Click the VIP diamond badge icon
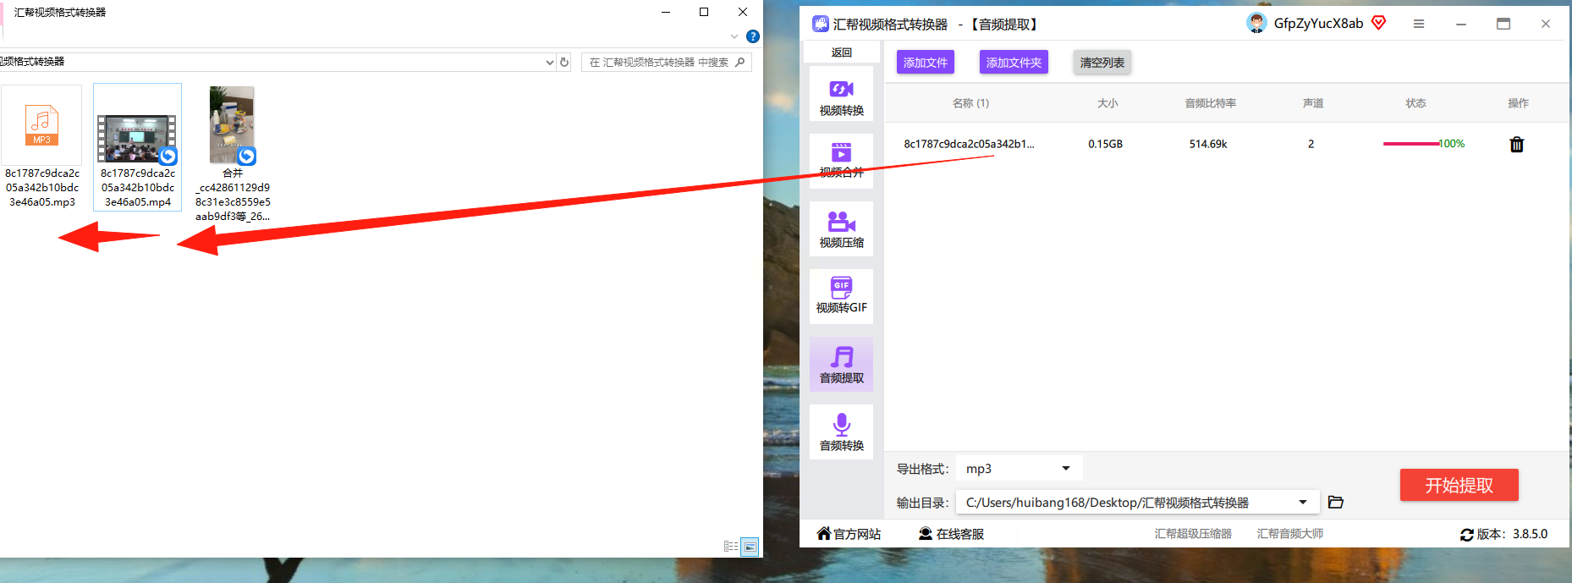1572x583 pixels. (1379, 23)
